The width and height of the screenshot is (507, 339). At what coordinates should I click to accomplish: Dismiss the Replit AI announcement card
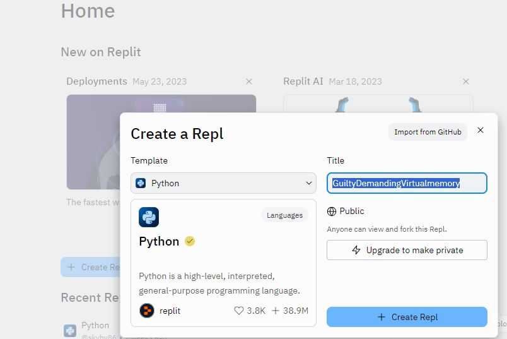(x=465, y=81)
